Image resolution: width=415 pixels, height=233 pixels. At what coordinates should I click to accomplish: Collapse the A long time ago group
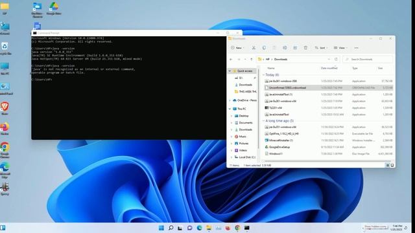(264, 121)
